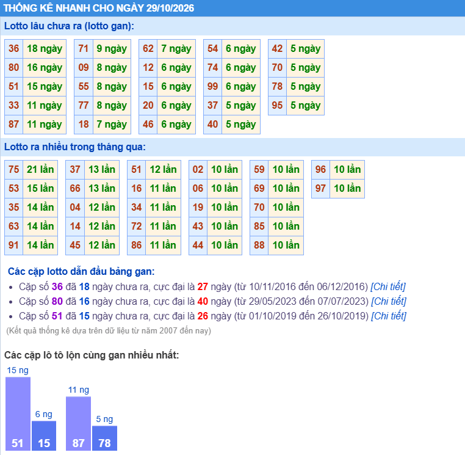Screen dimensions: 465x455
Task: Select lotto gan number 62
Action: click(x=148, y=49)
